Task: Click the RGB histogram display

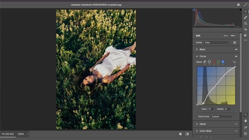Action: click(217, 17)
